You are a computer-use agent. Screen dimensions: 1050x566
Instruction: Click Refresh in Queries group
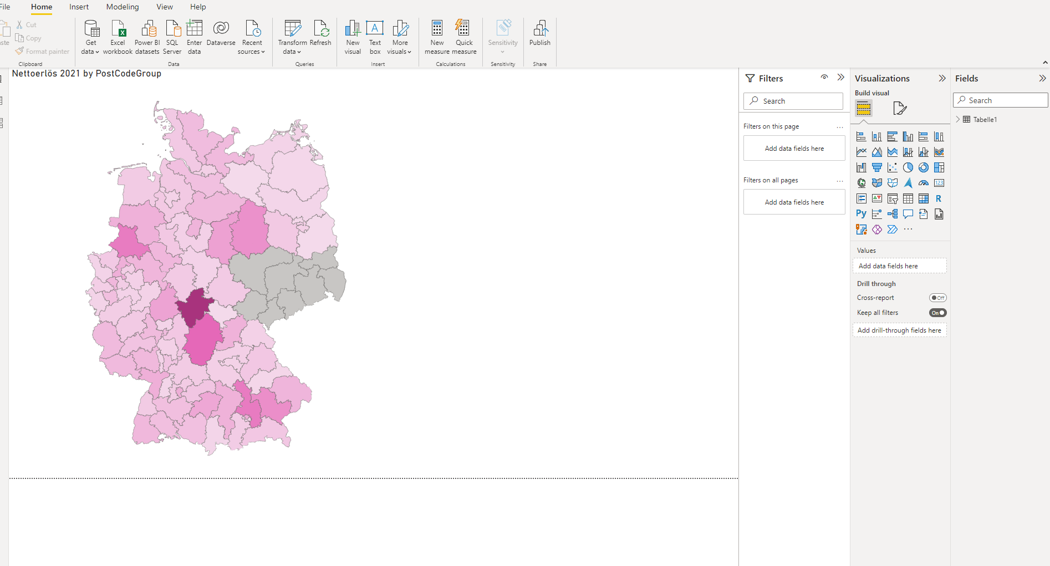click(320, 33)
